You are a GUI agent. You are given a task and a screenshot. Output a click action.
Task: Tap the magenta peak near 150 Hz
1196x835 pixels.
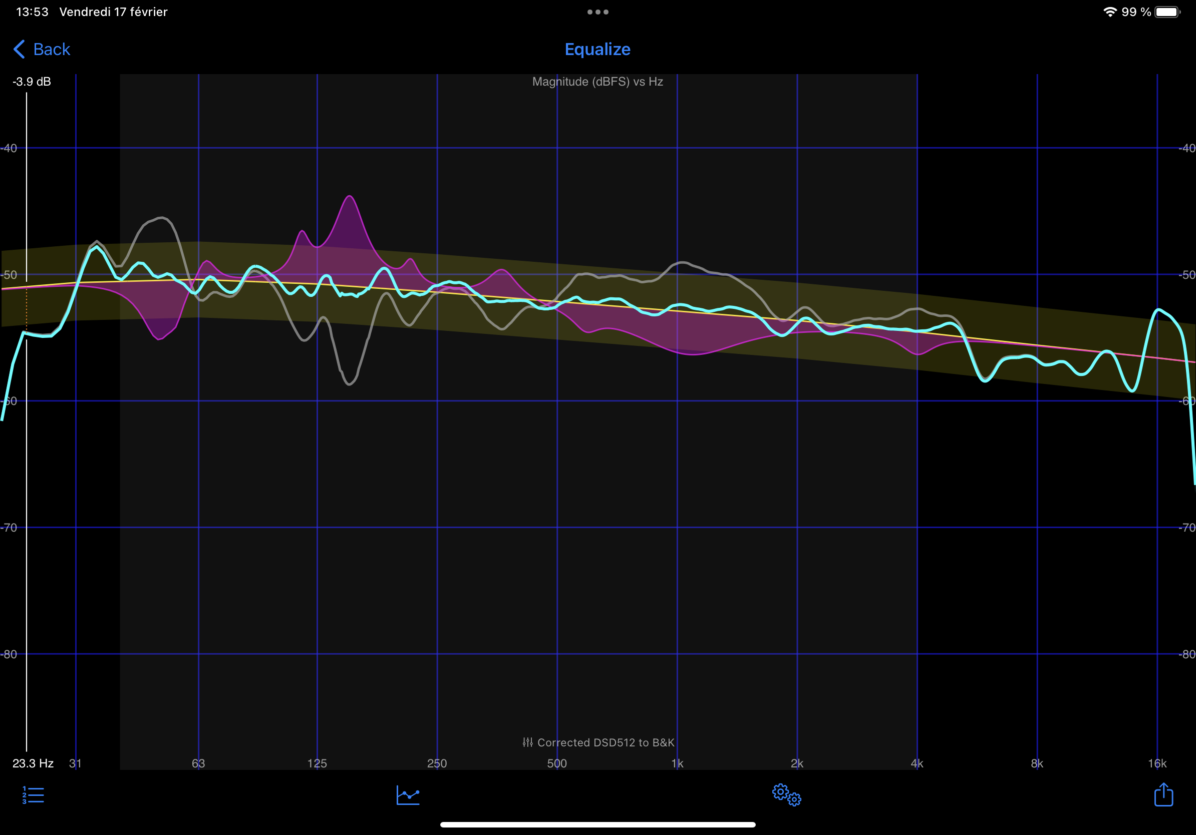350,197
